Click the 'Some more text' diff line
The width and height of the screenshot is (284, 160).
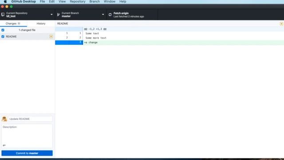click(96, 38)
